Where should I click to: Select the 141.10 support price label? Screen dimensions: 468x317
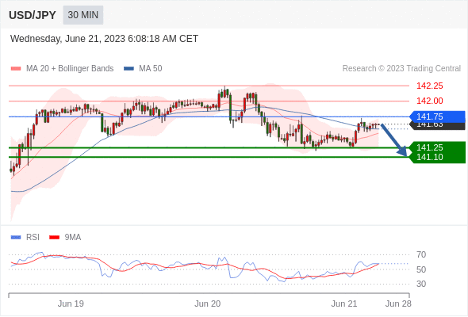click(430, 157)
